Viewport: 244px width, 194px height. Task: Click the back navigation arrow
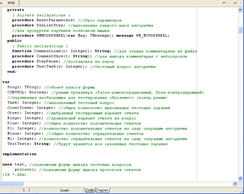pyautogui.click(x=225, y=3)
